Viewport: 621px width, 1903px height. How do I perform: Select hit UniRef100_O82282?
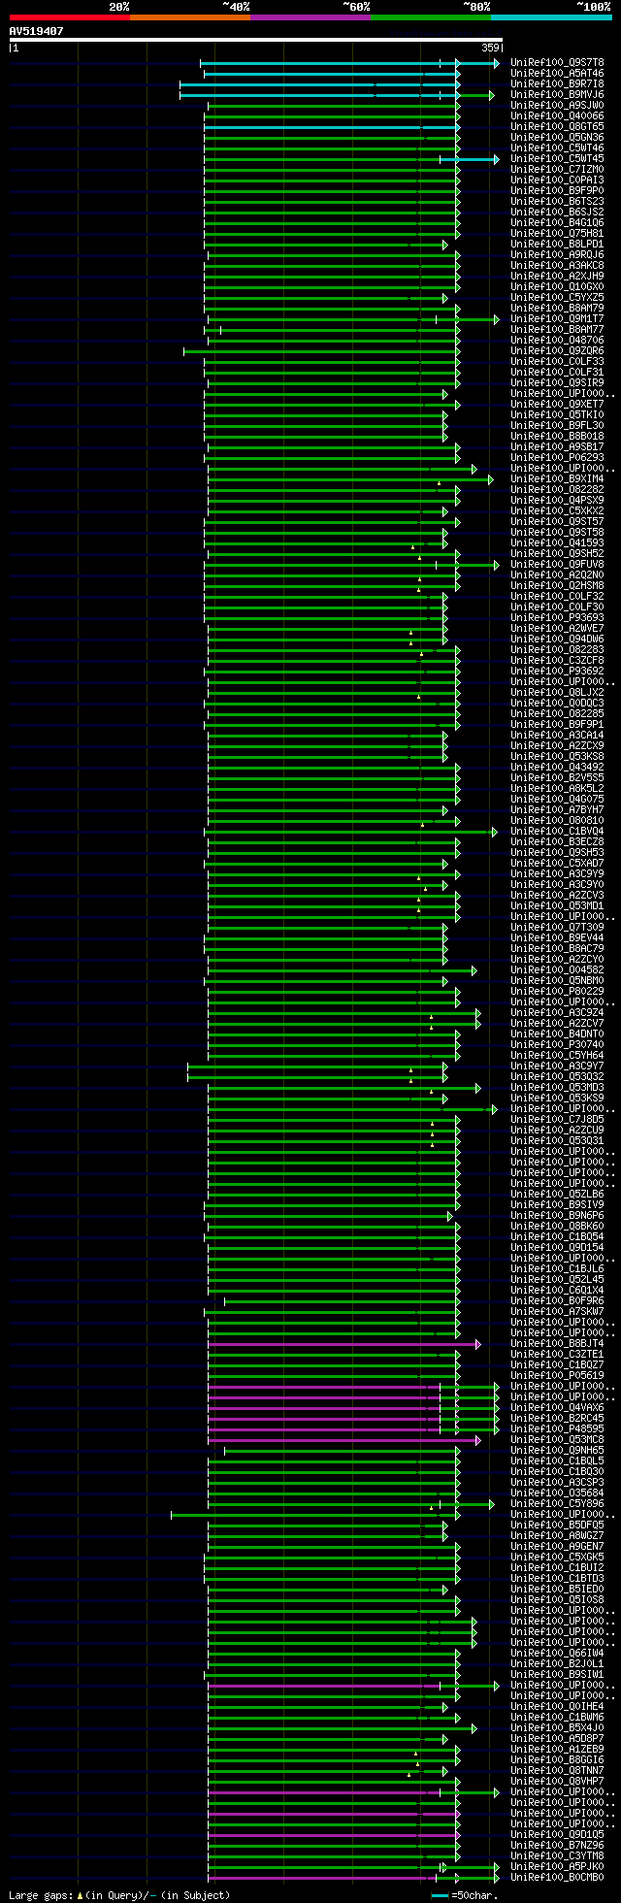[x=557, y=490]
